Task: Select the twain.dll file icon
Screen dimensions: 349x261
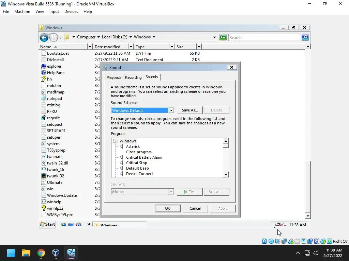Action: pyautogui.click(x=44, y=156)
